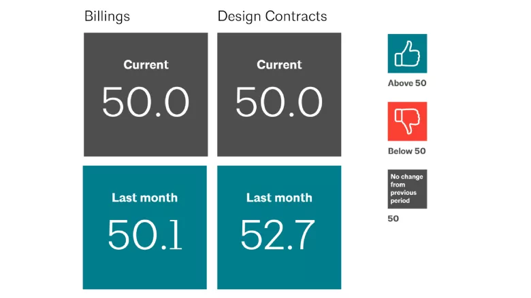
Task: Click the Design Contracts heading
Action: point(272,16)
